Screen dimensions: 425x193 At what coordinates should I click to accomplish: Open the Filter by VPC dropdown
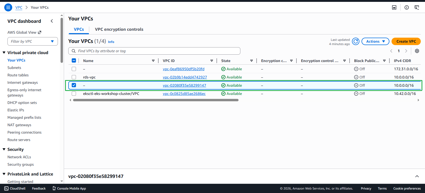tap(33, 41)
